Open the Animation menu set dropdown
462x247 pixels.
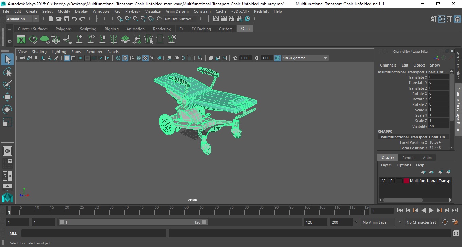[x=22, y=19]
